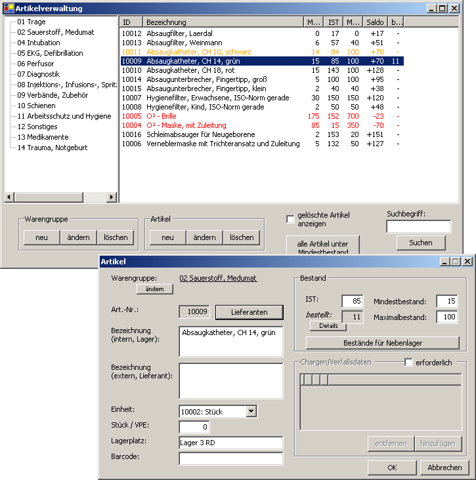This screenshot has width=476, height=480.
Task: Sort list by Saldo column header
Action: (375, 22)
